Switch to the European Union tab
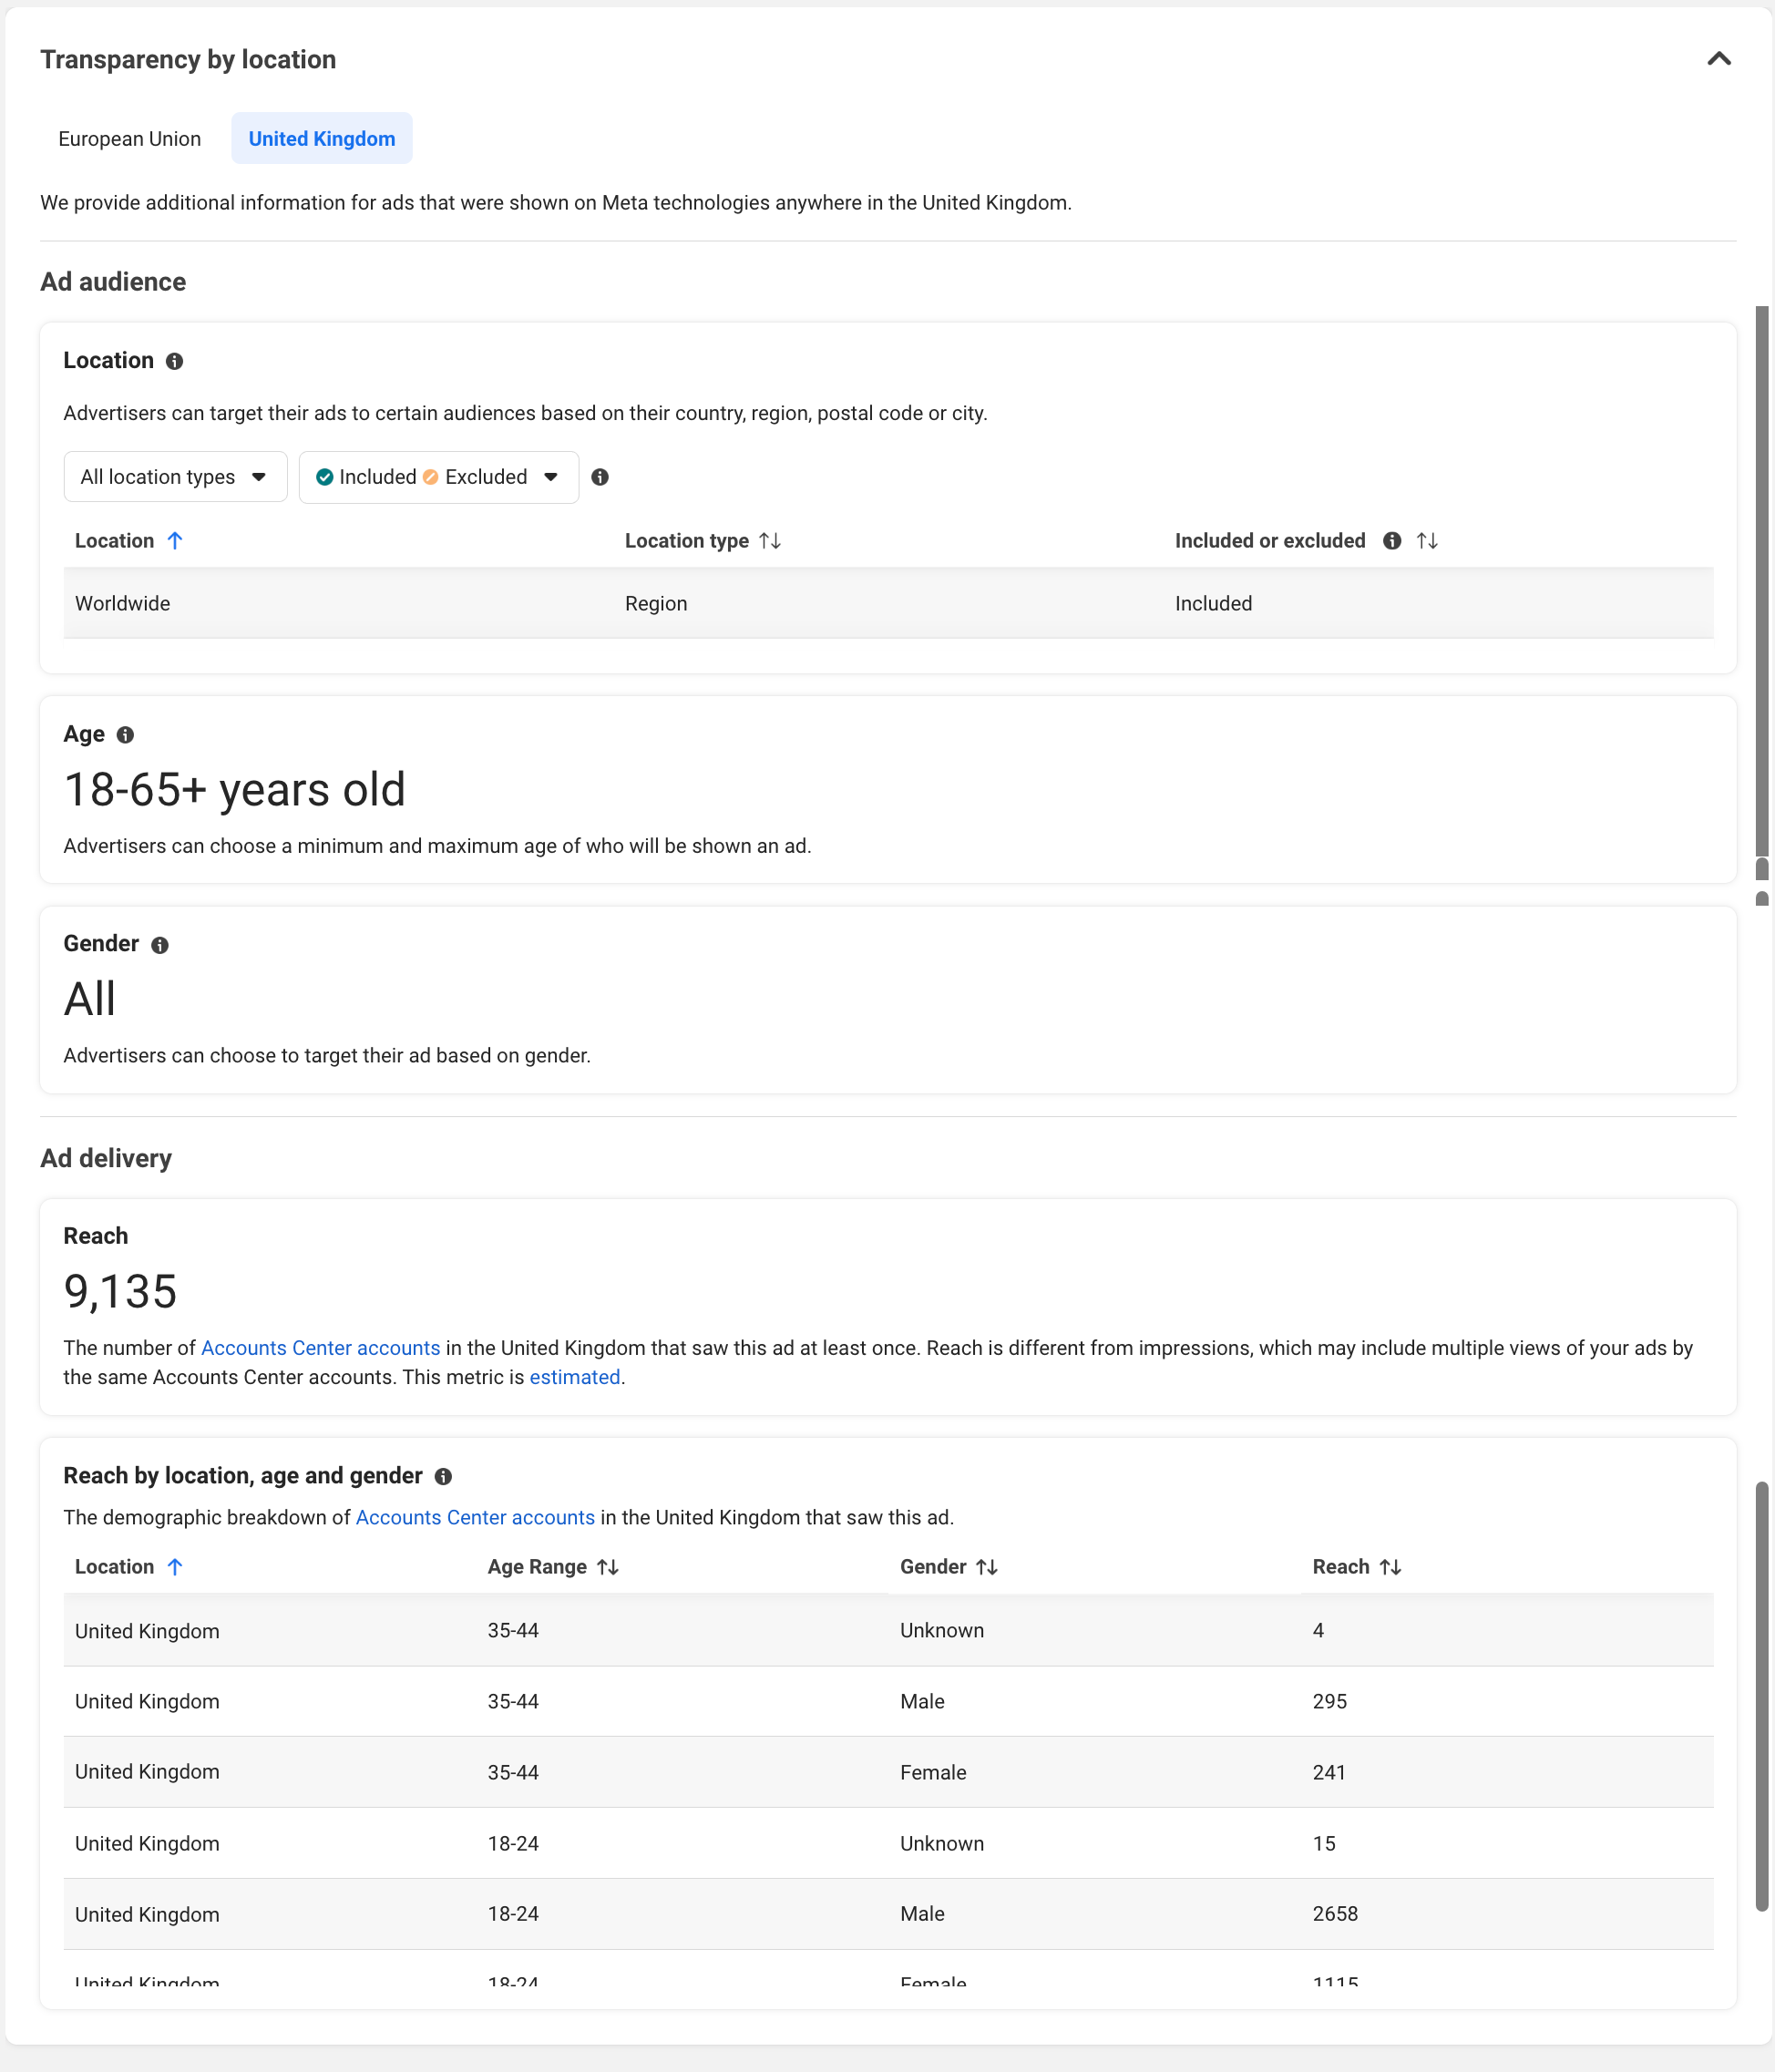This screenshot has height=2072, width=1775. (x=129, y=138)
